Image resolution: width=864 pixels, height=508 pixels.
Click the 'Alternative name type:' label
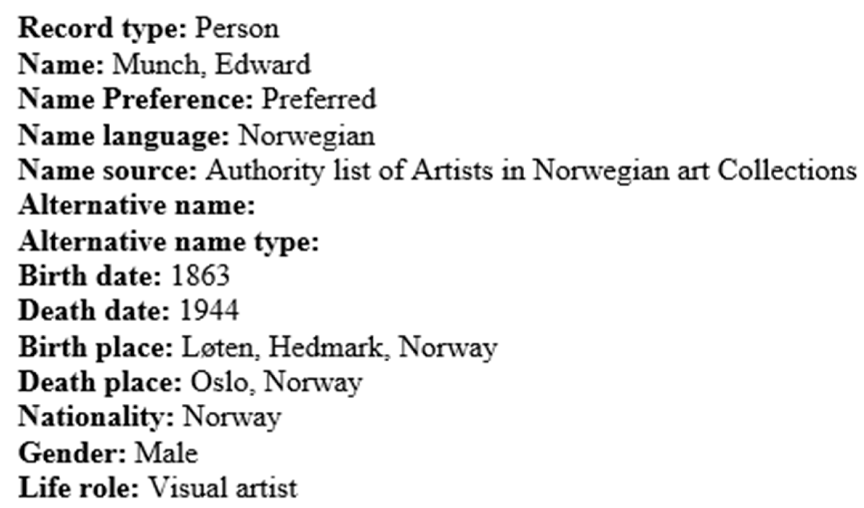[169, 242]
